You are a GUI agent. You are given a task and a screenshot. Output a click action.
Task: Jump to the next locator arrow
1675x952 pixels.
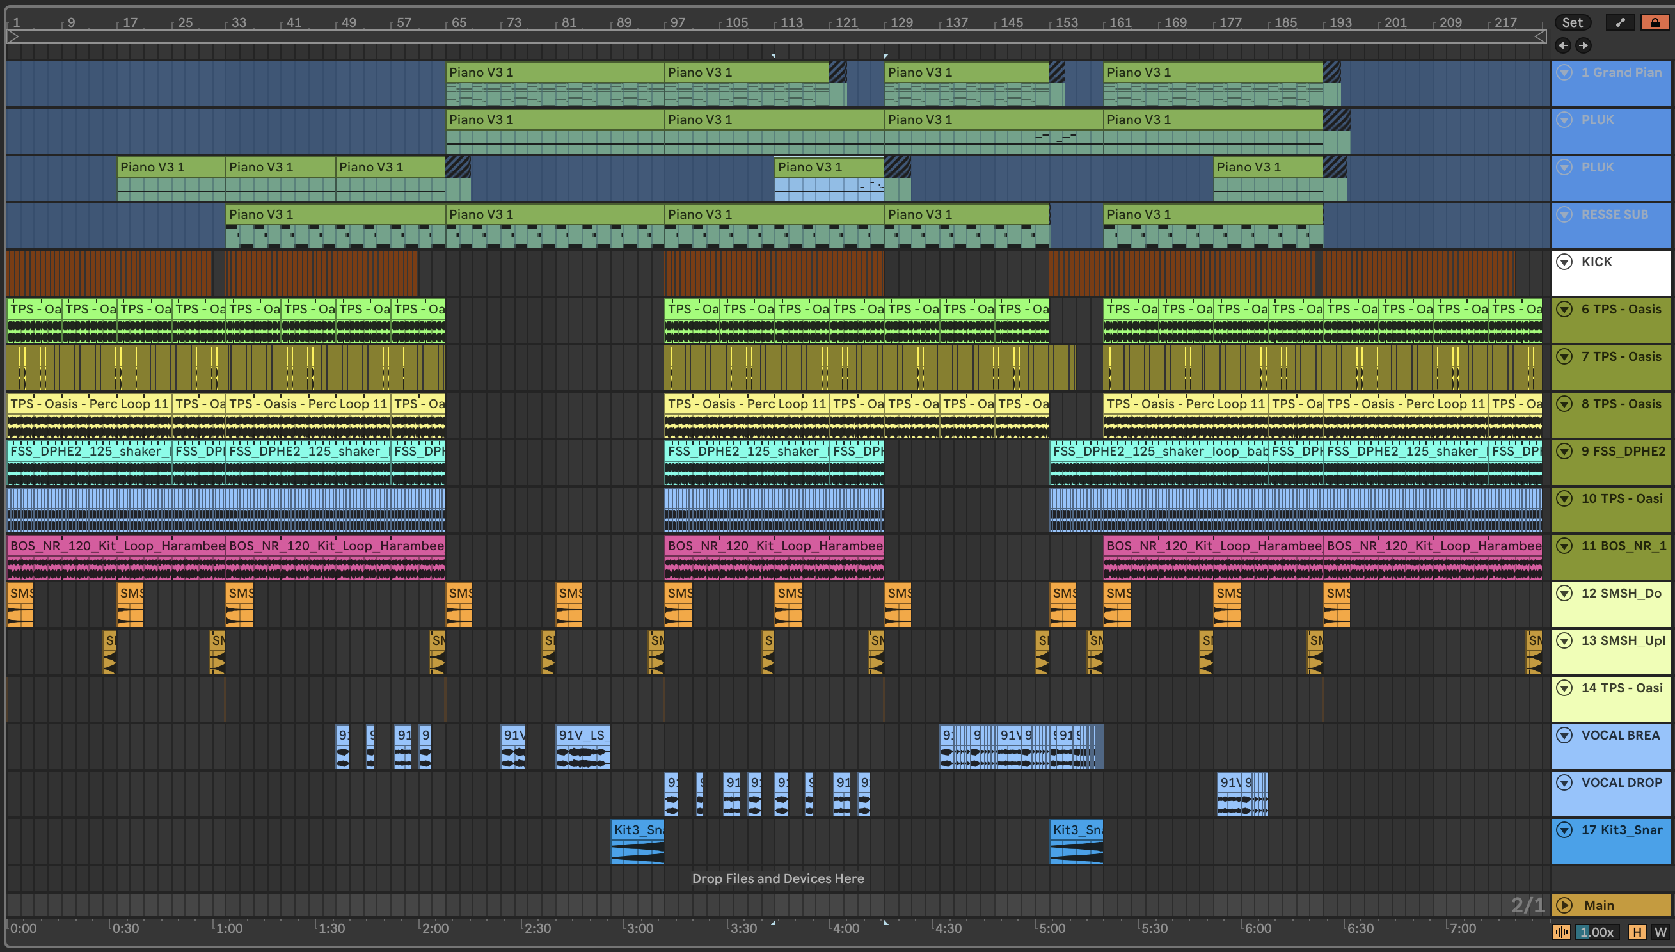pyautogui.click(x=1583, y=45)
